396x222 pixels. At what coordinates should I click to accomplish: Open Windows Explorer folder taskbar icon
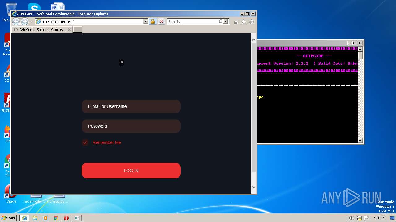click(x=35, y=218)
